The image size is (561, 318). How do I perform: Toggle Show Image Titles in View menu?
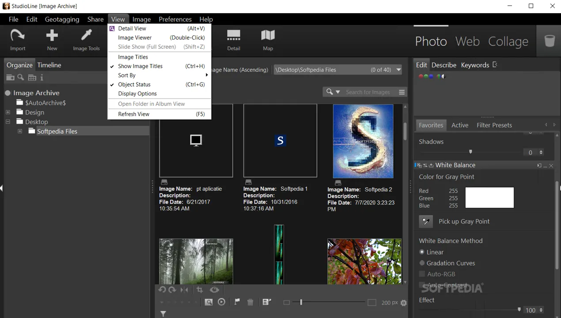click(159, 66)
